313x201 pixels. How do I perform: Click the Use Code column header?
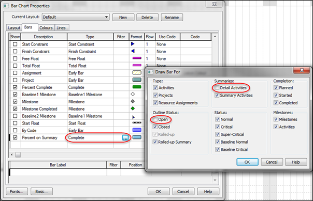(x=167, y=37)
